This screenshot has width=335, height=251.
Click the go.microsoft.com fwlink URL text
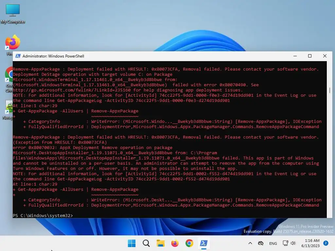(72, 90)
